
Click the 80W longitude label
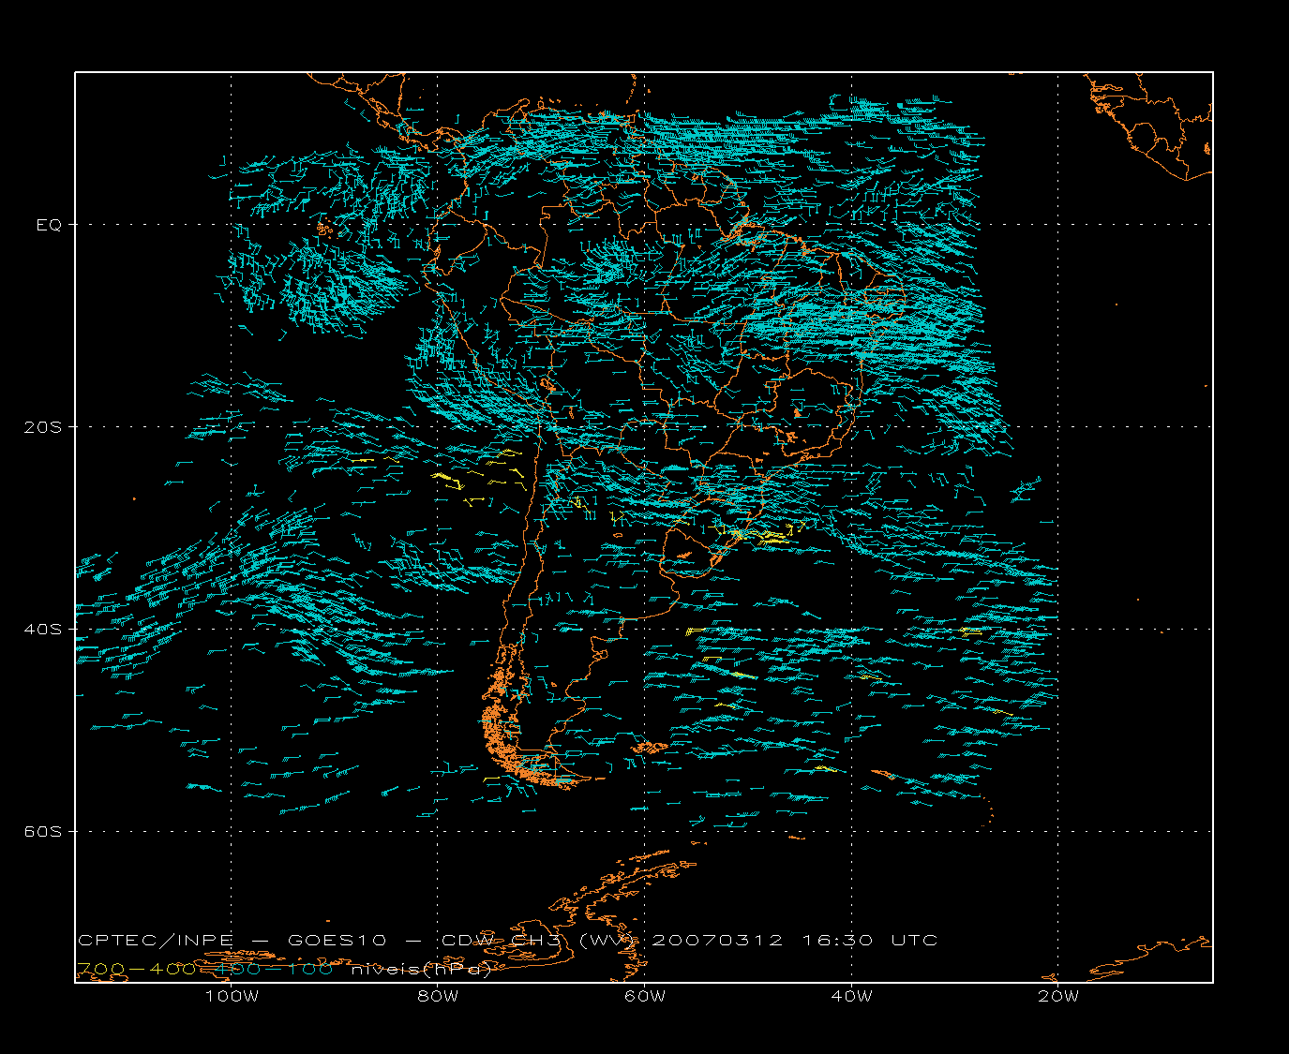438,997
